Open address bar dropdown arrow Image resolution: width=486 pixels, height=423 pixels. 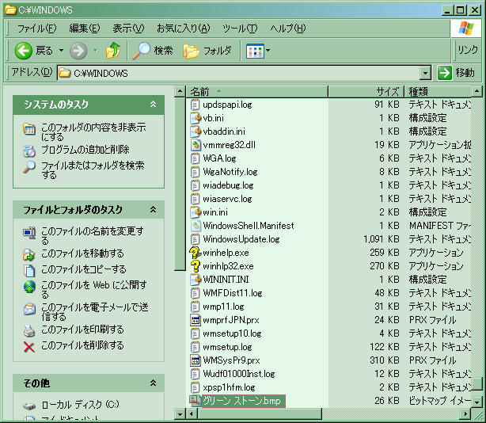426,73
